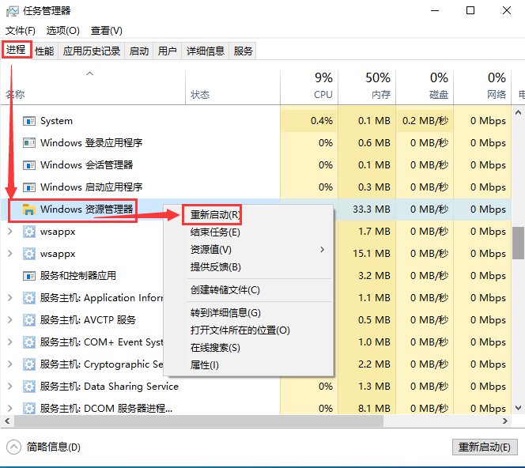Viewport: 525px width, 468px height.
Task: Click the 服务和控制器应用 process icon
Action: point(29,276)
